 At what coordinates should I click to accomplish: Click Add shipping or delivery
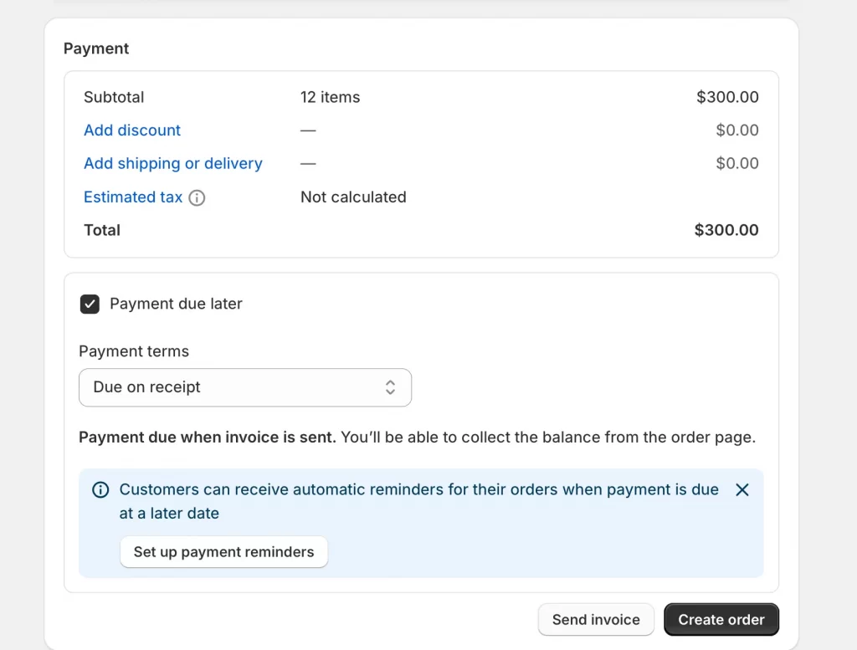[172, 164]
